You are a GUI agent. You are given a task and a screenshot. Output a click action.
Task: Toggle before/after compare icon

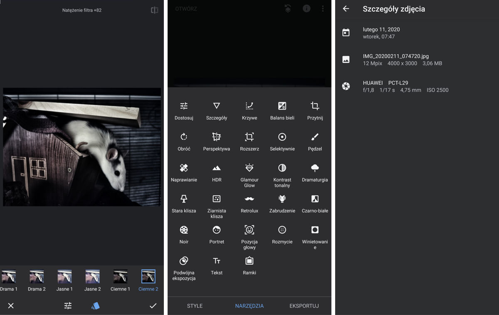click(154, 10)
